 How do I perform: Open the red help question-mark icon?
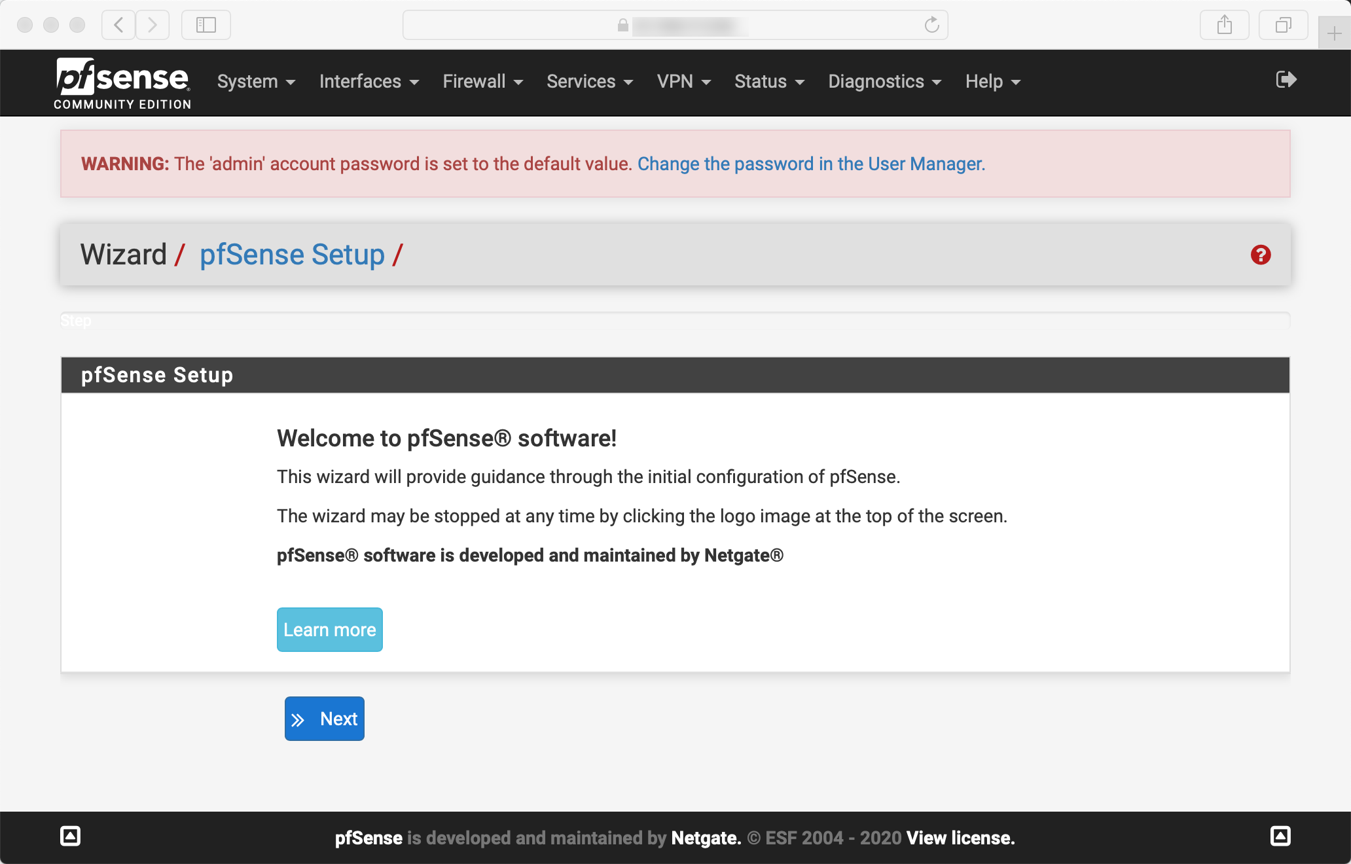coord(1261,255)
